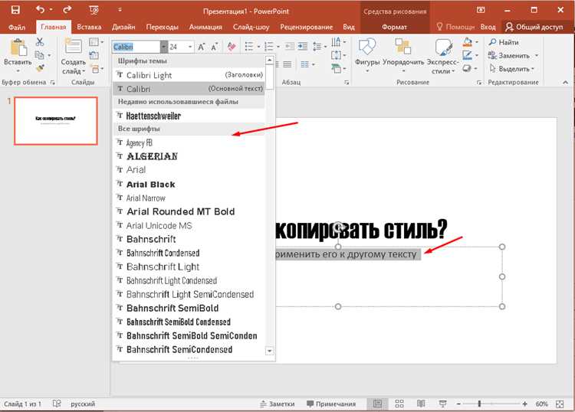Open the Фигуры shapes gallery
Viewport: 575px width, 412px height.
pyautogui.click(x=367, y=56)
